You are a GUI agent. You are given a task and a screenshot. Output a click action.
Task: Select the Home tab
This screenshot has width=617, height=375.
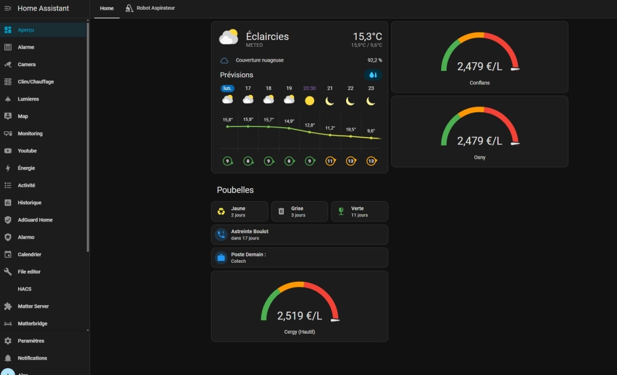[107, 8]
